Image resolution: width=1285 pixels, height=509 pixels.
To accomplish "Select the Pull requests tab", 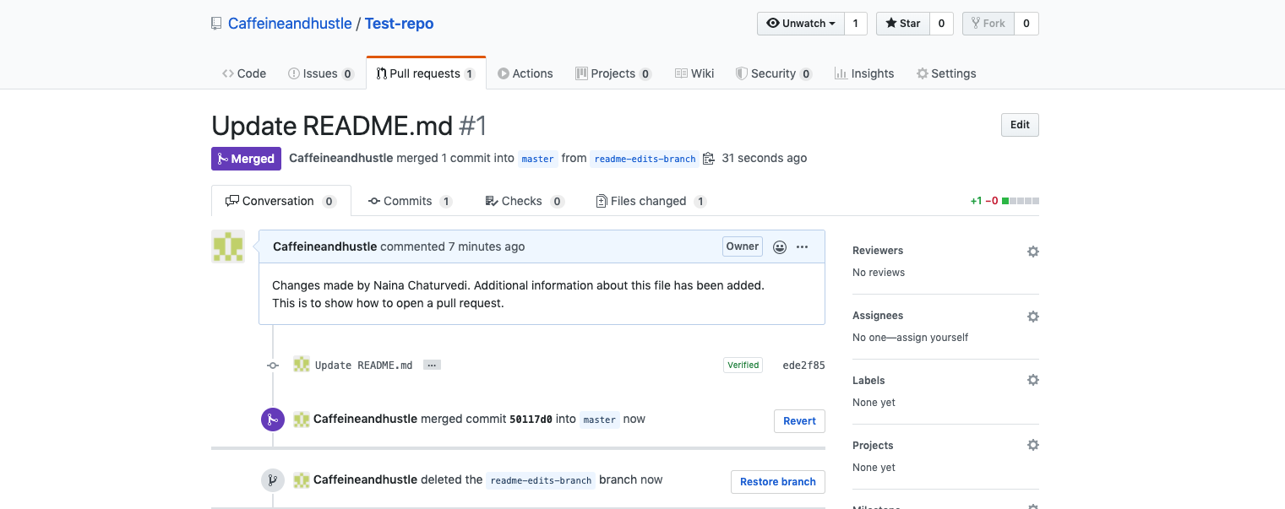I will click(426, 73).
